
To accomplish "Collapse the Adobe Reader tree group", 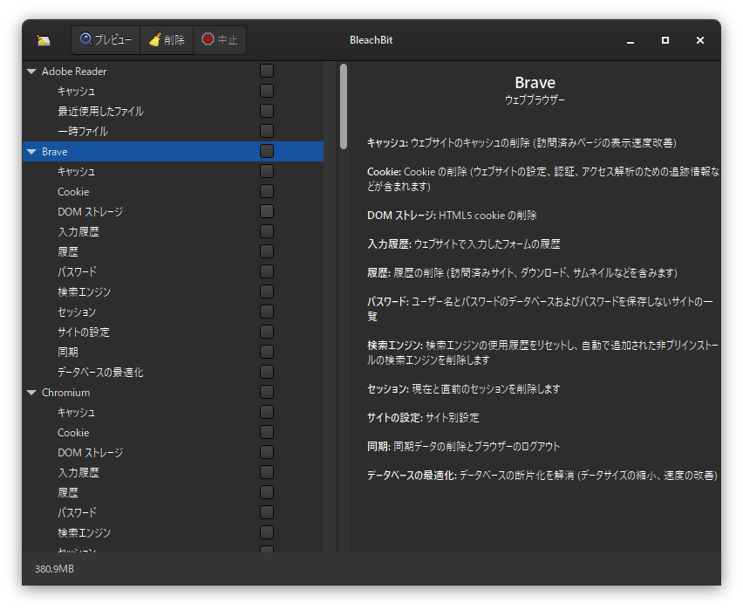I will 31,72.
